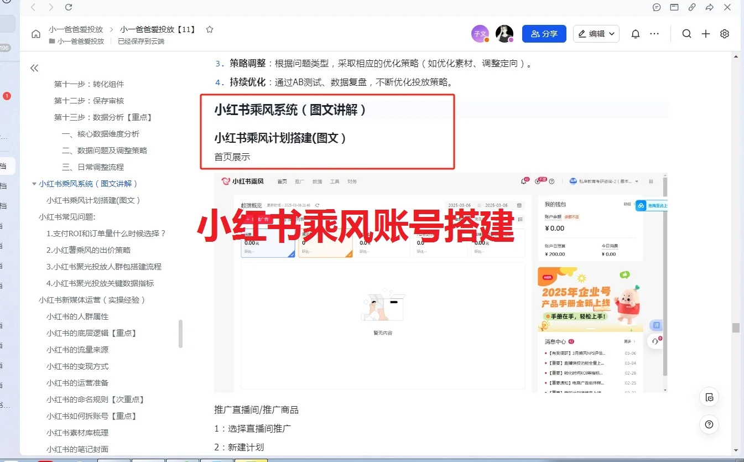Open the 小红书乘风 homepage screenshot image

click(441, 283)
